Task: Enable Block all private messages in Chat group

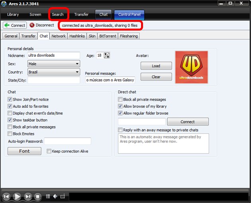Action: click(10, 127)
